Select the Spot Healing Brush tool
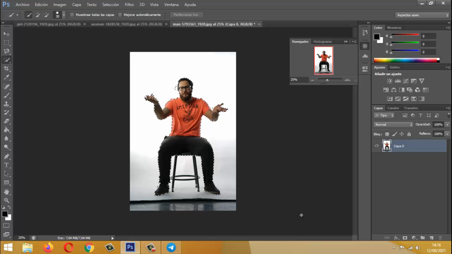This screenshot has height=254, width=452. click(x=6, y=87)
